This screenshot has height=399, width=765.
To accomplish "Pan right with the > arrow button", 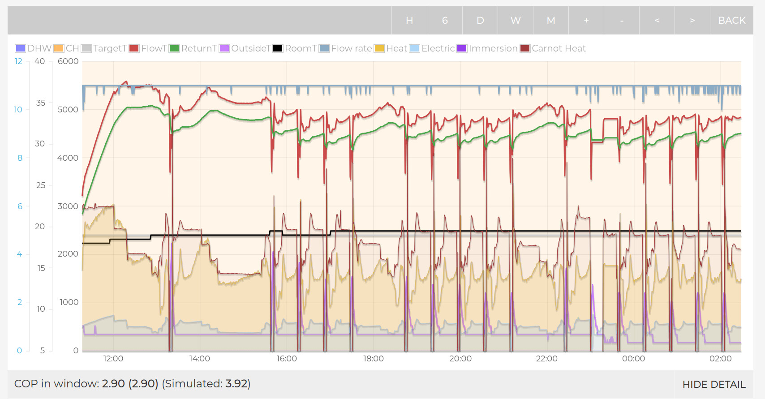I will tap(692, 20).
